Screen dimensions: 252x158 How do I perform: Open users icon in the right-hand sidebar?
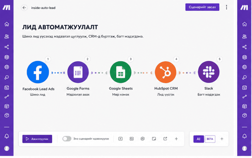(244, 36)
